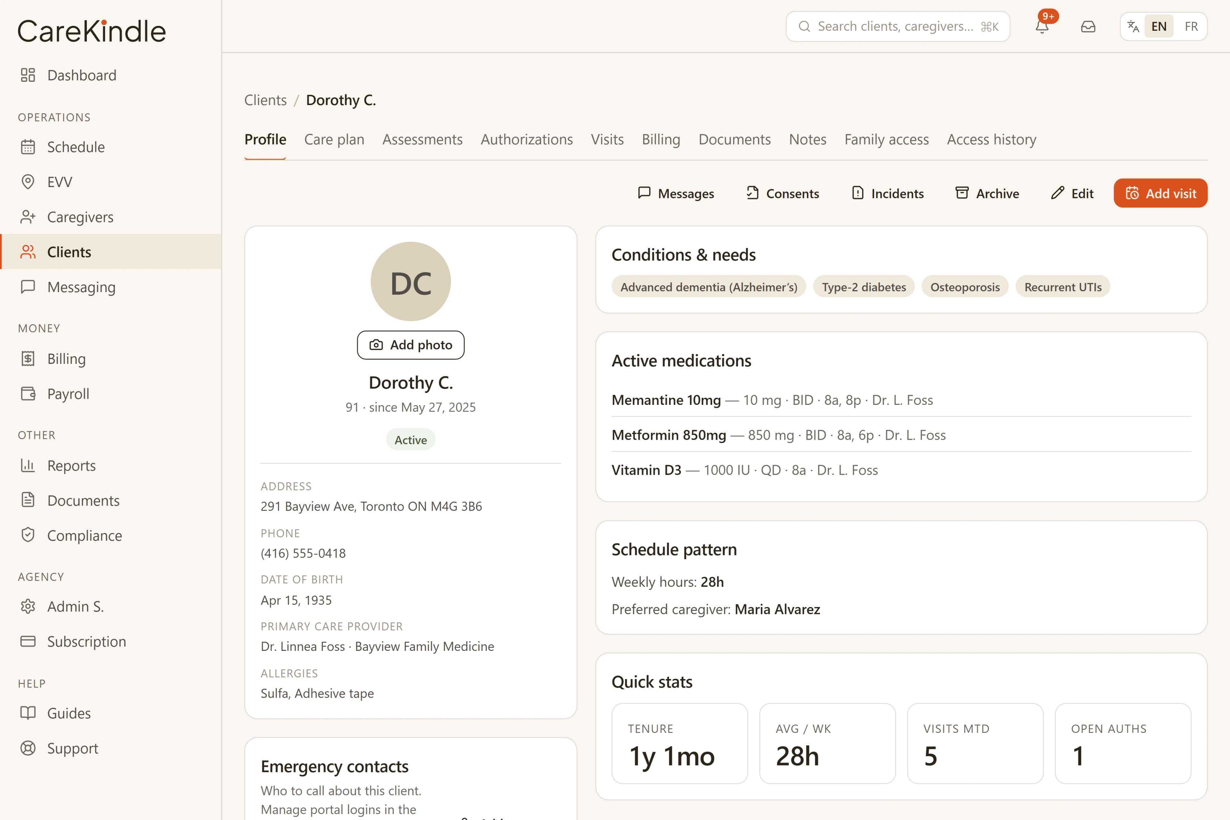Click the Messaging chat bubble icon
The height and width of the screenshot is (820, 1230).
coord(28,287)
